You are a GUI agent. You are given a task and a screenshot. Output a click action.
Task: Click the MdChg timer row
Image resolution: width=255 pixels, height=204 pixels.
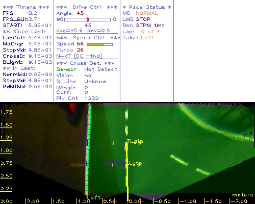pos(27,44)
